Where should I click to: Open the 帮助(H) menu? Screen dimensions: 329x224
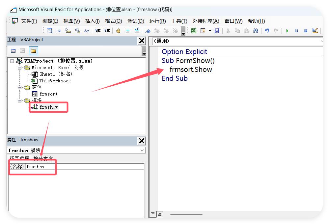tap(256, 21)
